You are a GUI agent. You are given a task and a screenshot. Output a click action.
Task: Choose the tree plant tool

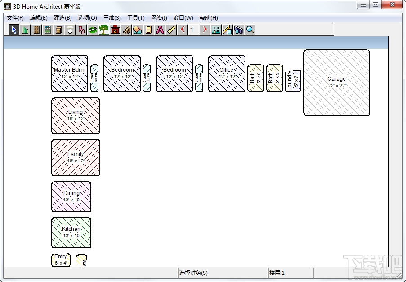pyautogui.click(x=103, y=30)
